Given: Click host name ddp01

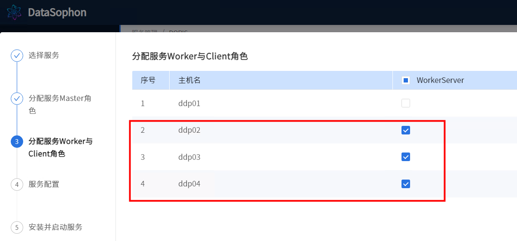Looking at the screenshot, I should 189,104.
